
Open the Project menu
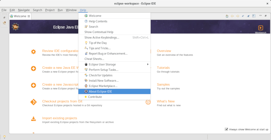pos(50,10)
